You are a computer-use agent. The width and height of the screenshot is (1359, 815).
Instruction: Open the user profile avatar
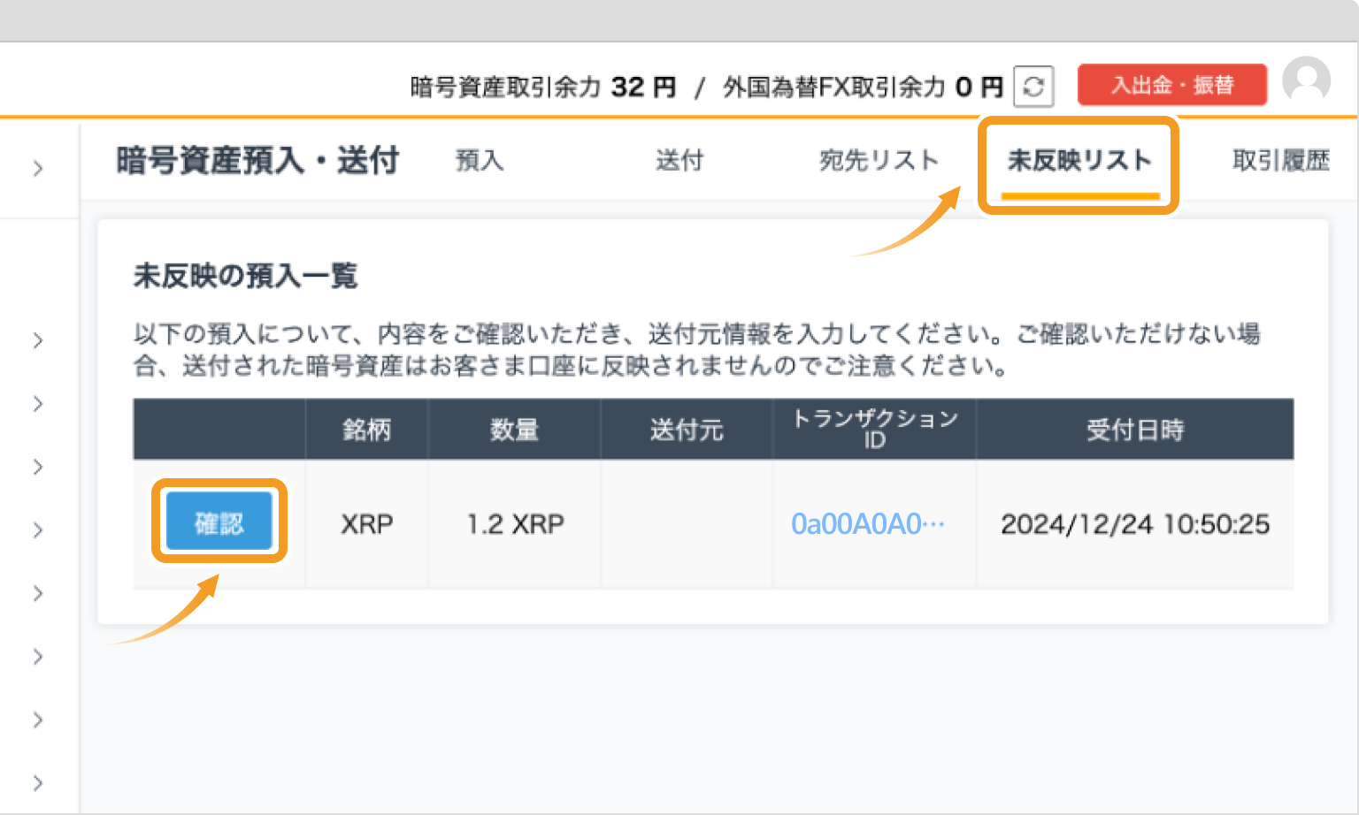(1307, 80)
